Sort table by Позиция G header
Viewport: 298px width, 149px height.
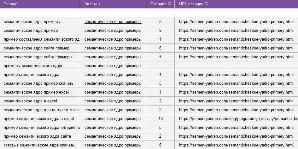point(161,4)
